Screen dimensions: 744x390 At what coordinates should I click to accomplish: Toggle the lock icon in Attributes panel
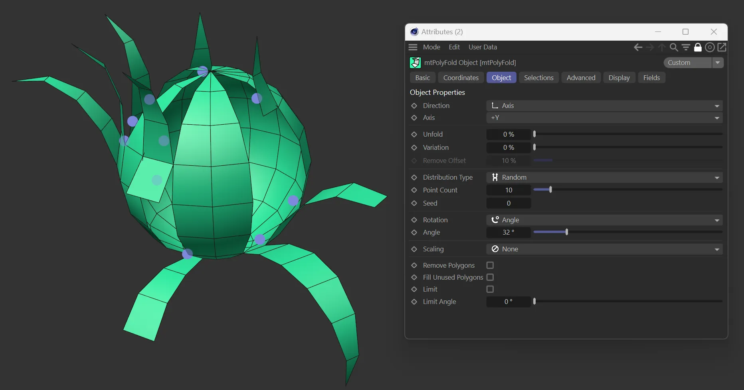point(698,47)
